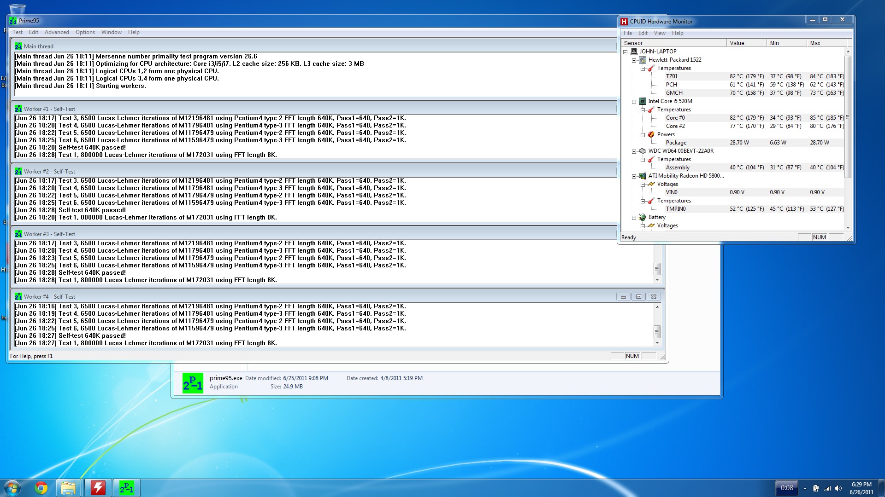Click the Battery icon in sensor tree
Screen dimensions: 885x497
point(643,217)
